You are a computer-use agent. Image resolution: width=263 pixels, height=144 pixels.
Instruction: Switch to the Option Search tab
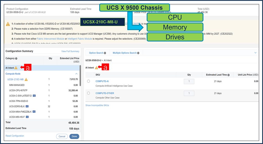click(x=96, y=53)
